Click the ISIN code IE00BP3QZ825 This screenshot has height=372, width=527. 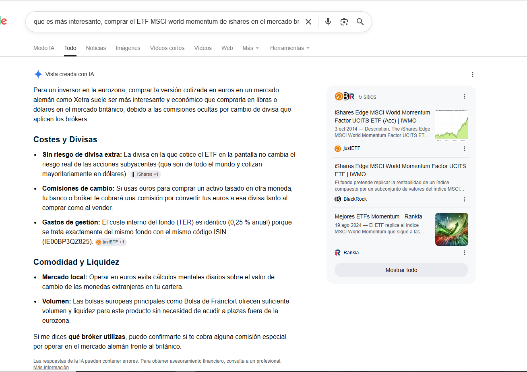click(68, 242)
